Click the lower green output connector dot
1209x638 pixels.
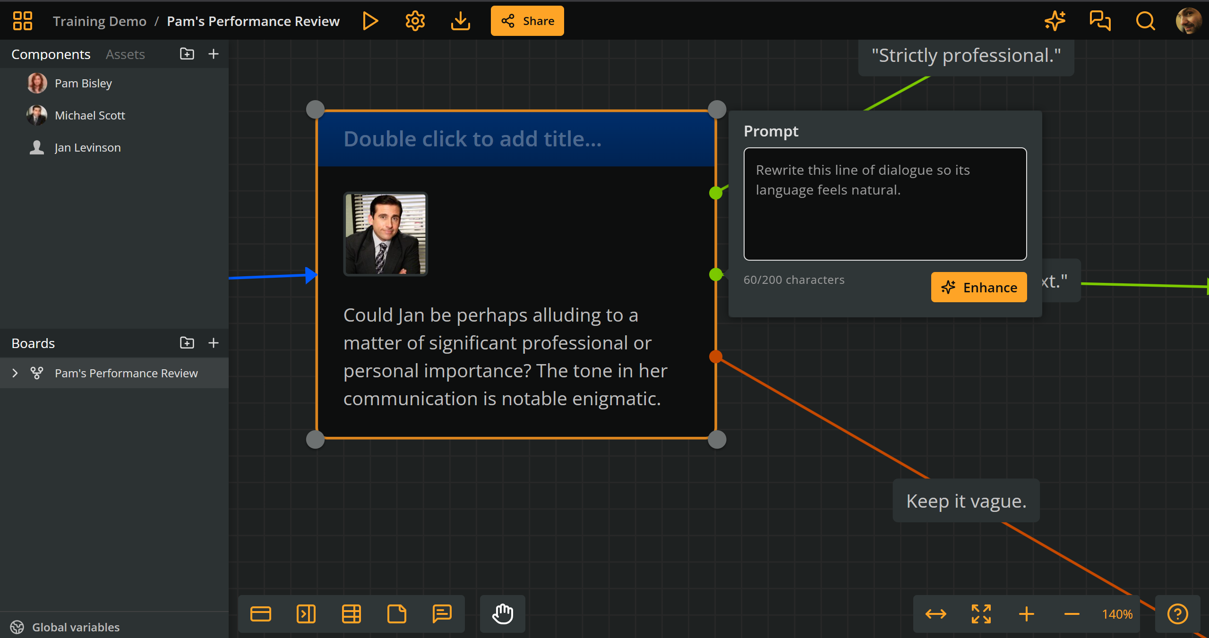tap(716, 274)
